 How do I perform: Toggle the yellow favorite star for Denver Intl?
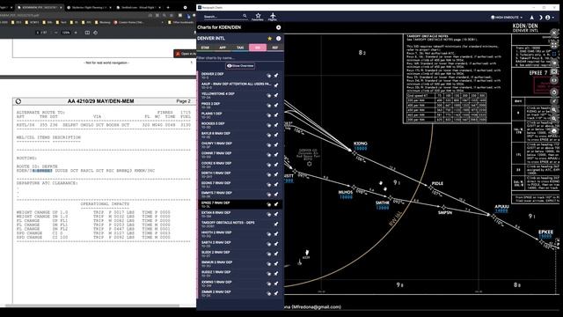[270, 39]
